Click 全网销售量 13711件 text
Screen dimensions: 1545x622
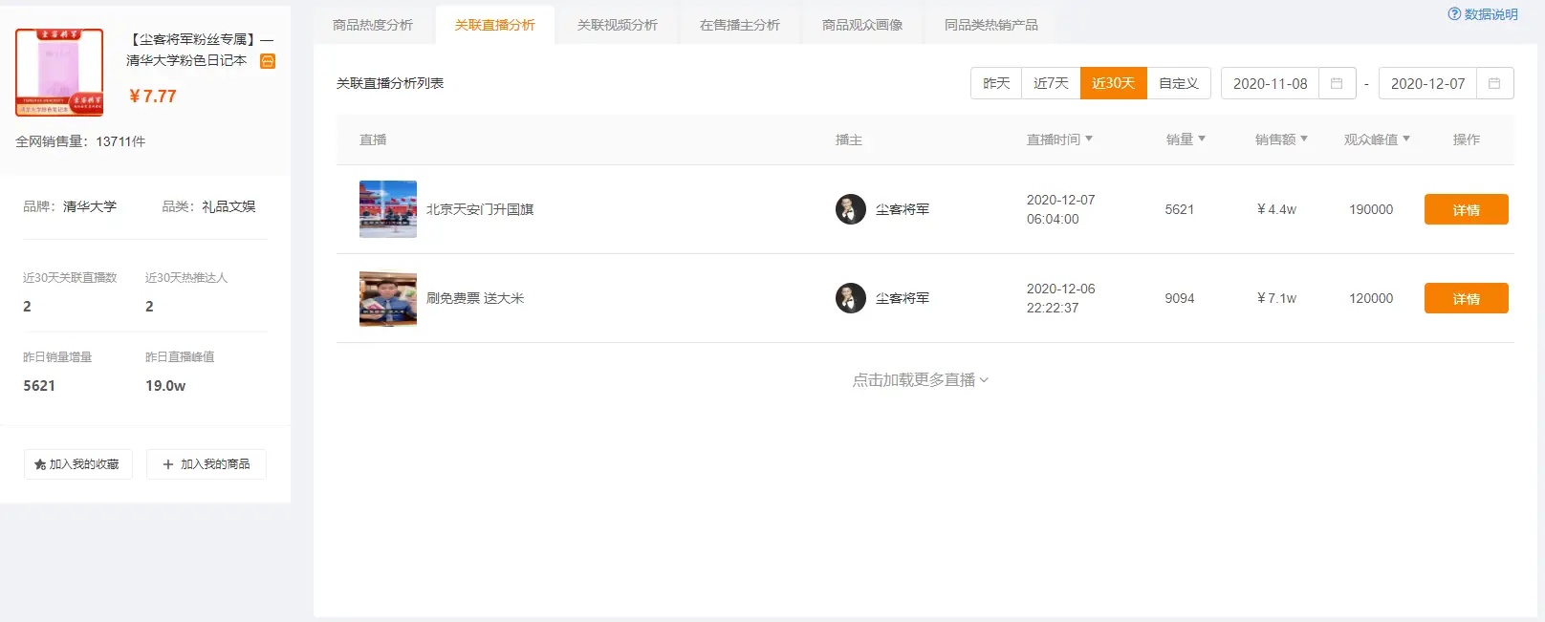(x=80, y=141)
